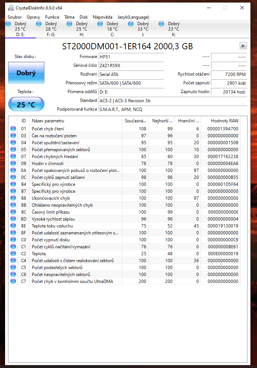Click status orb for ID BB row
Screen dimensions: 257x368
tap(13, 205)
